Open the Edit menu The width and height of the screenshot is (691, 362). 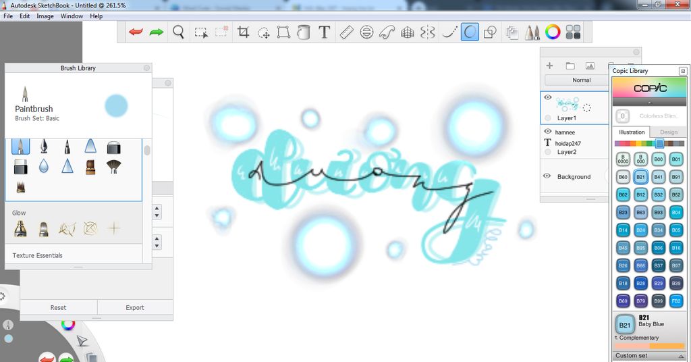point(25,16)
